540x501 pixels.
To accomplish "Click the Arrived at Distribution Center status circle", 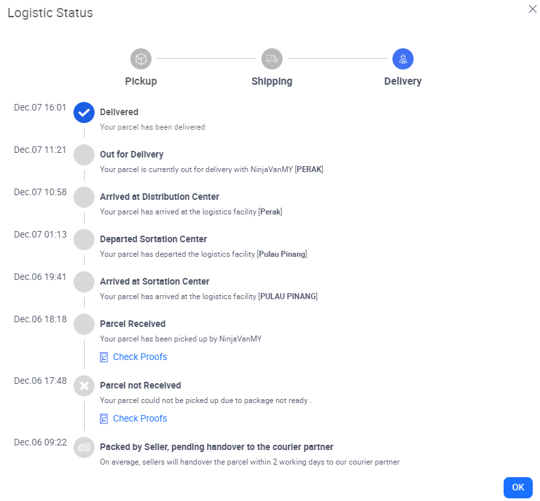I will coord(83,197).
